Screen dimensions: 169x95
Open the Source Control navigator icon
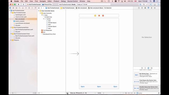tap(13, 8)
